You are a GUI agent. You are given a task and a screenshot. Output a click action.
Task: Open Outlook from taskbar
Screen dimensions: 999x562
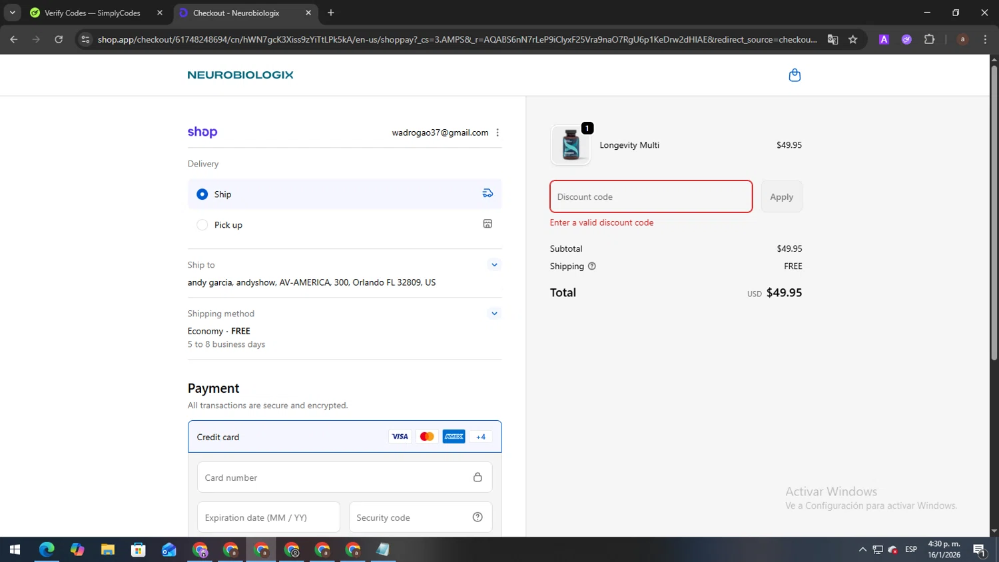(x=169, y=549)
